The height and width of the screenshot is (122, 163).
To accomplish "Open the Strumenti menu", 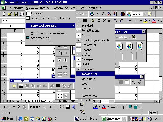I will tap(71, 8).
